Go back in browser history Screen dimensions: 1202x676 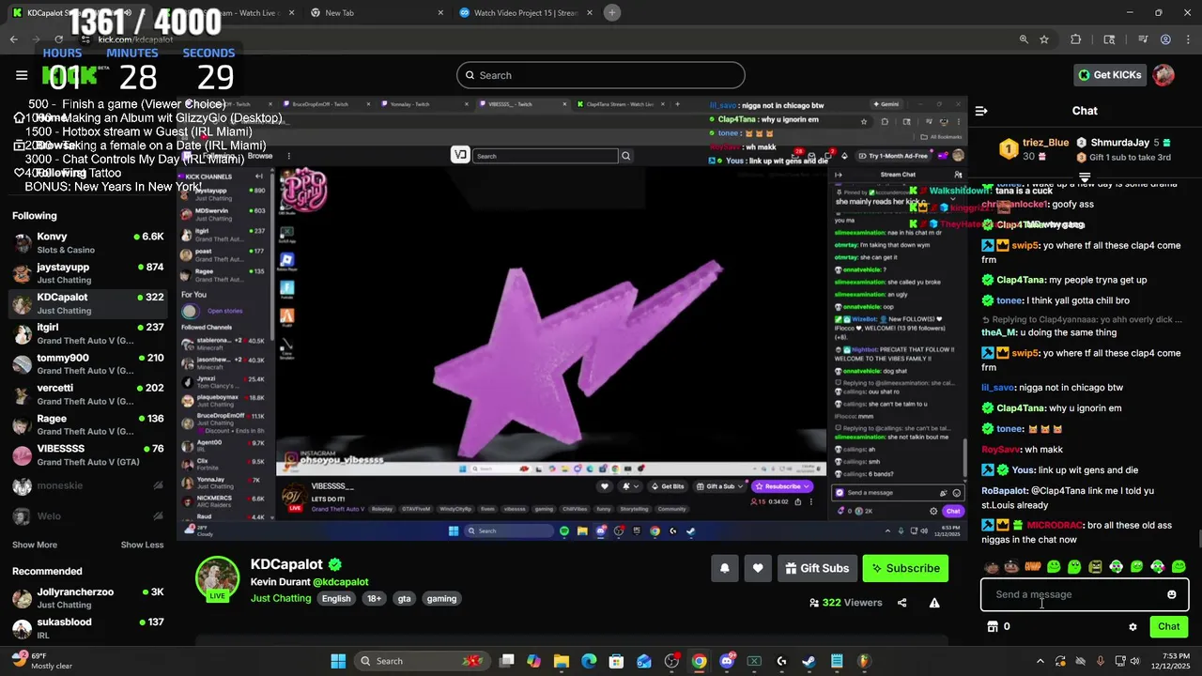pyautogui.click(x=14, y=39)
